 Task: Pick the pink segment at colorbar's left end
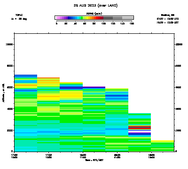click(x=57, y=18)
